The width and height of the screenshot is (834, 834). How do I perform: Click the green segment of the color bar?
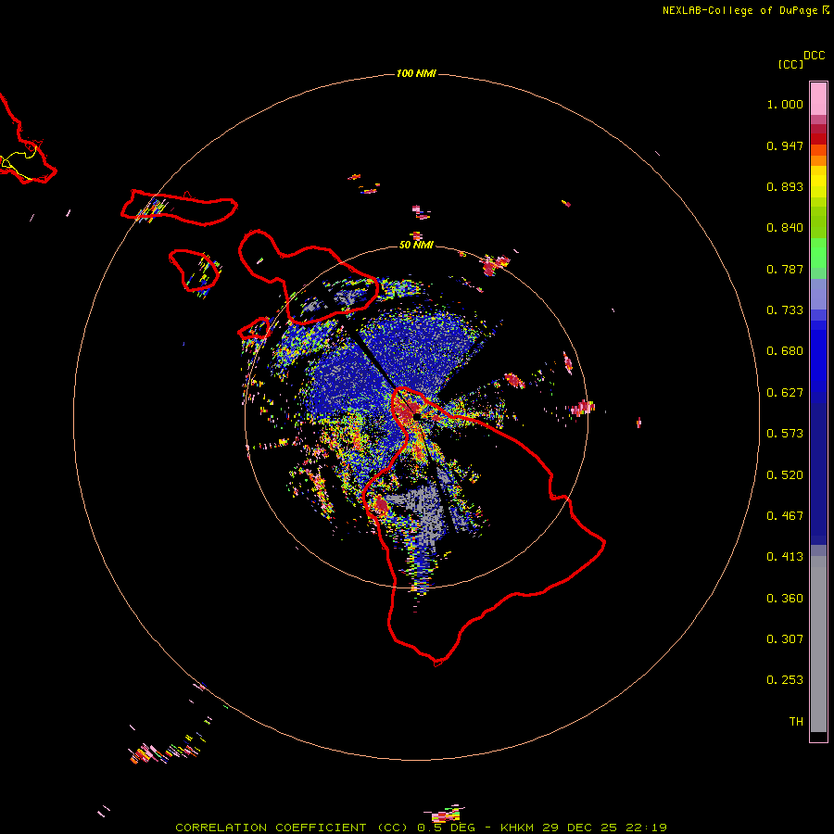(x=818, y=253)
